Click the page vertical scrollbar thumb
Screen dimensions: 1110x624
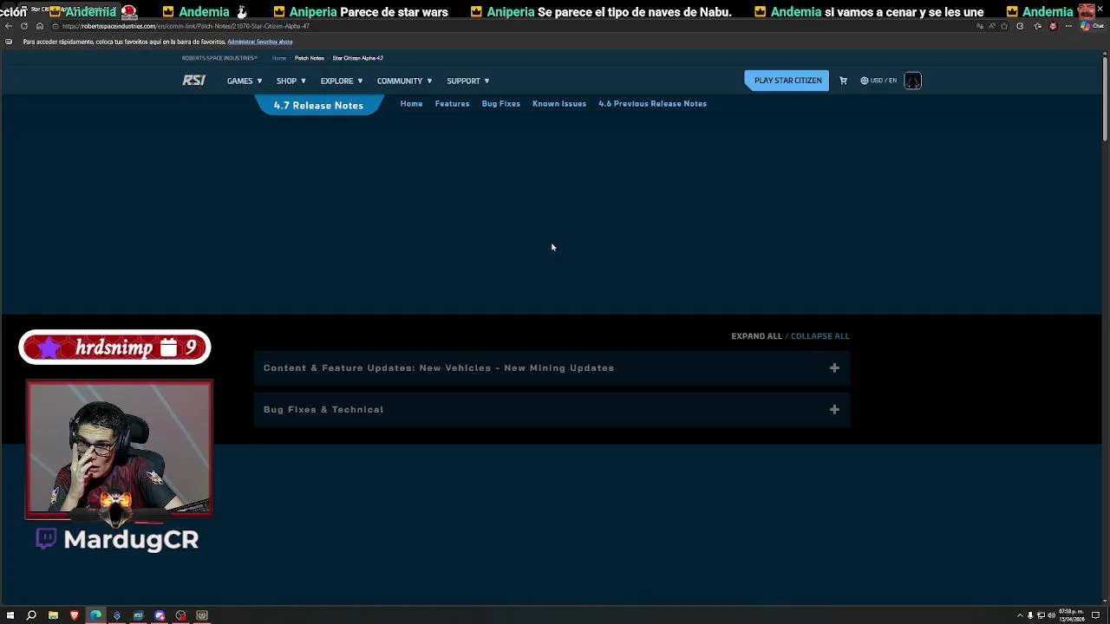[x=1104, y=99]
